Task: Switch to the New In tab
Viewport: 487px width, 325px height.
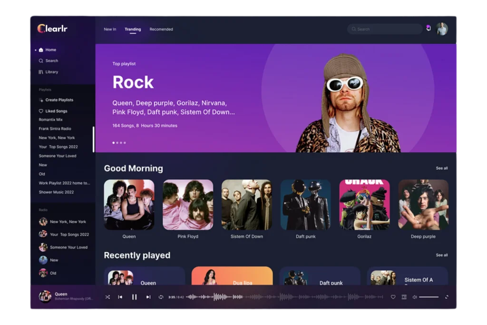Action: (x=110, y=30)
